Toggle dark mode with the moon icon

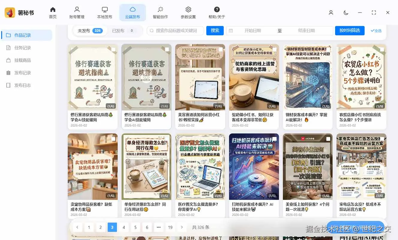pos(346,13)
